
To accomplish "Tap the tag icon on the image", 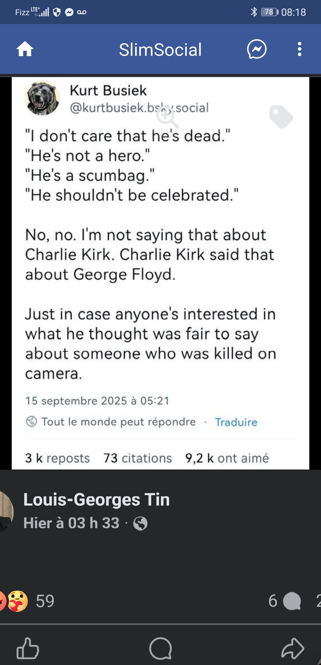I will pos(281,117).
